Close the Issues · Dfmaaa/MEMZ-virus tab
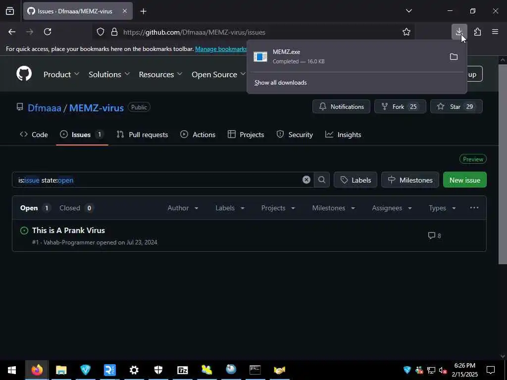This screenshot has width=507, height=380. pos(125,11)
